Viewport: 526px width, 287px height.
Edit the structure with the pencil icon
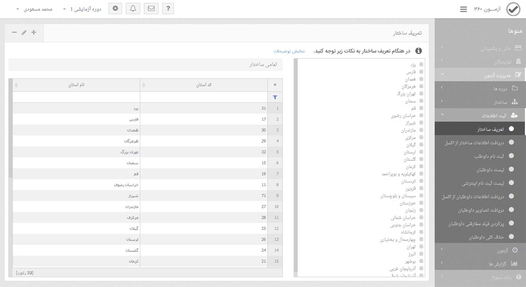tap(24, 33)
